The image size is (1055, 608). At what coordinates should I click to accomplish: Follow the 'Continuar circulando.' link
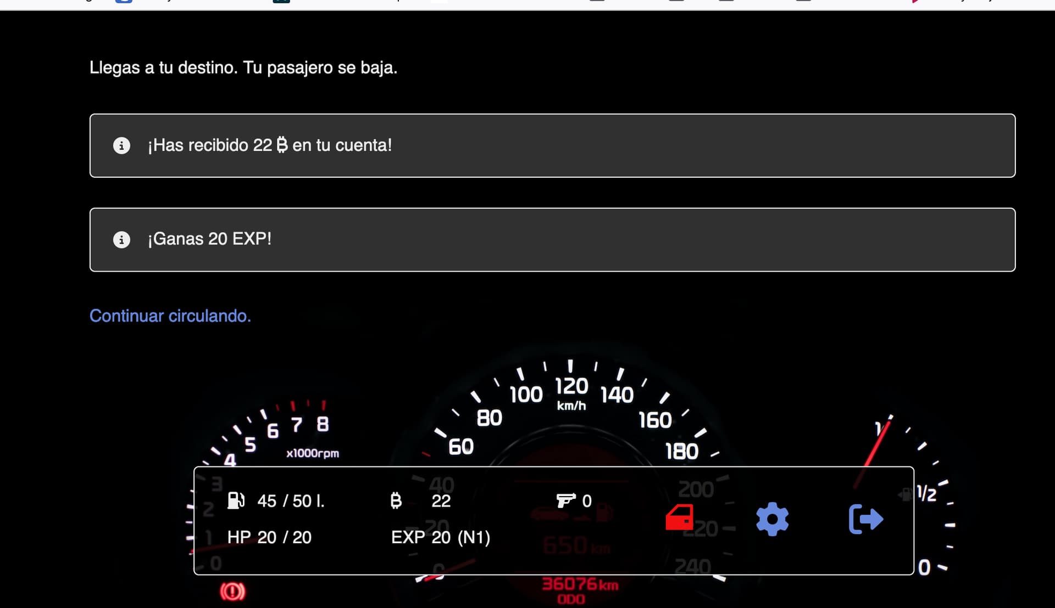(170, 316)
